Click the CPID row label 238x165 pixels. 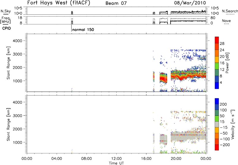7,28
